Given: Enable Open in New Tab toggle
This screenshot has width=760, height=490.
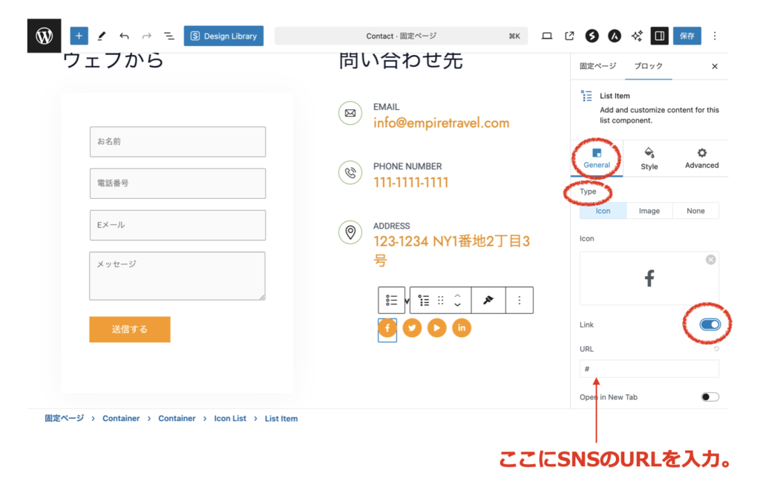Looking at the screenshot, I should point(710,397).
